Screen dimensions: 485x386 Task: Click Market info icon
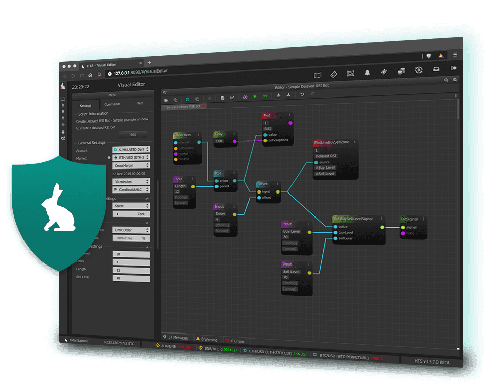click(x=109, y=158)
